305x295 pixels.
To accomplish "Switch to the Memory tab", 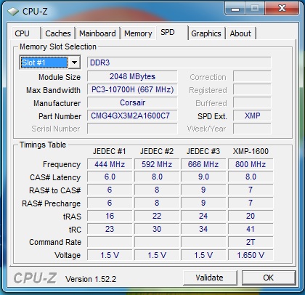I will 138,33.
